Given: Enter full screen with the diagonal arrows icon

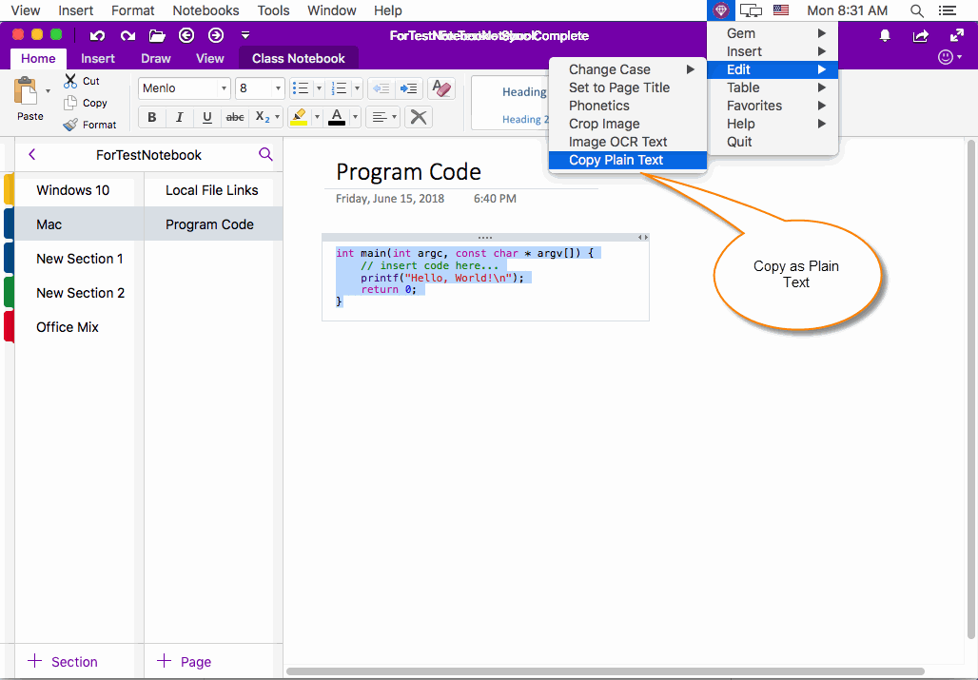Looking at the screenshot, I should (957, 35).
